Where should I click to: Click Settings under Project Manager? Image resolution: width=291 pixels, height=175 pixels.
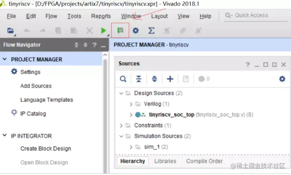click(30, 72)
